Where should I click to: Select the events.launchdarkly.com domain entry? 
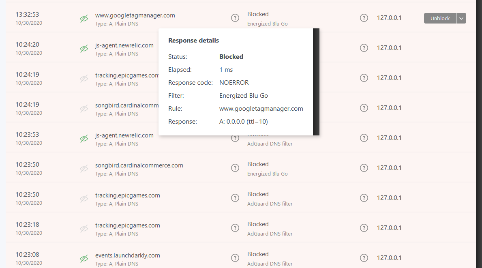[x=128, y=255]
